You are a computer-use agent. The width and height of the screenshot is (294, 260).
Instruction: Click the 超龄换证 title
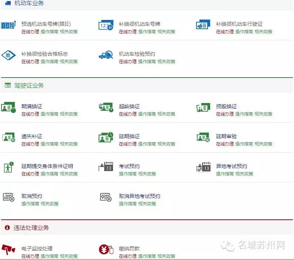tap(129, 106)
